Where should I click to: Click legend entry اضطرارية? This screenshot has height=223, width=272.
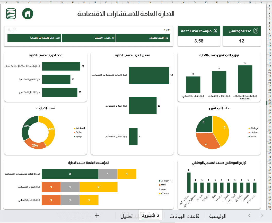80,128
